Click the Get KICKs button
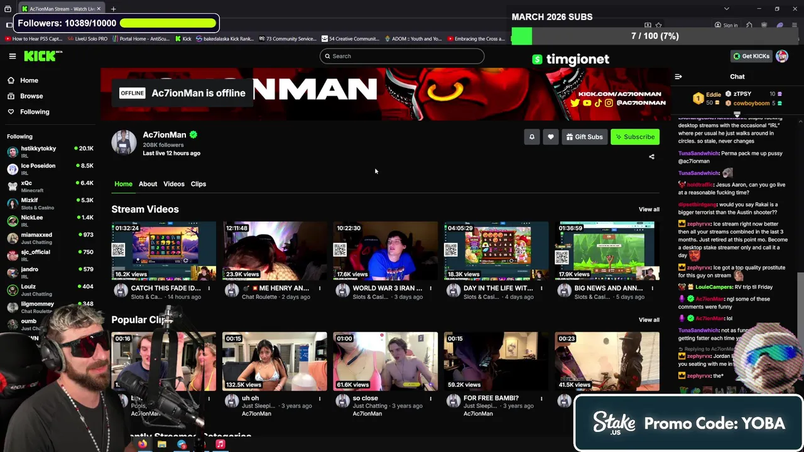804x452 pixels. point(751,56)
